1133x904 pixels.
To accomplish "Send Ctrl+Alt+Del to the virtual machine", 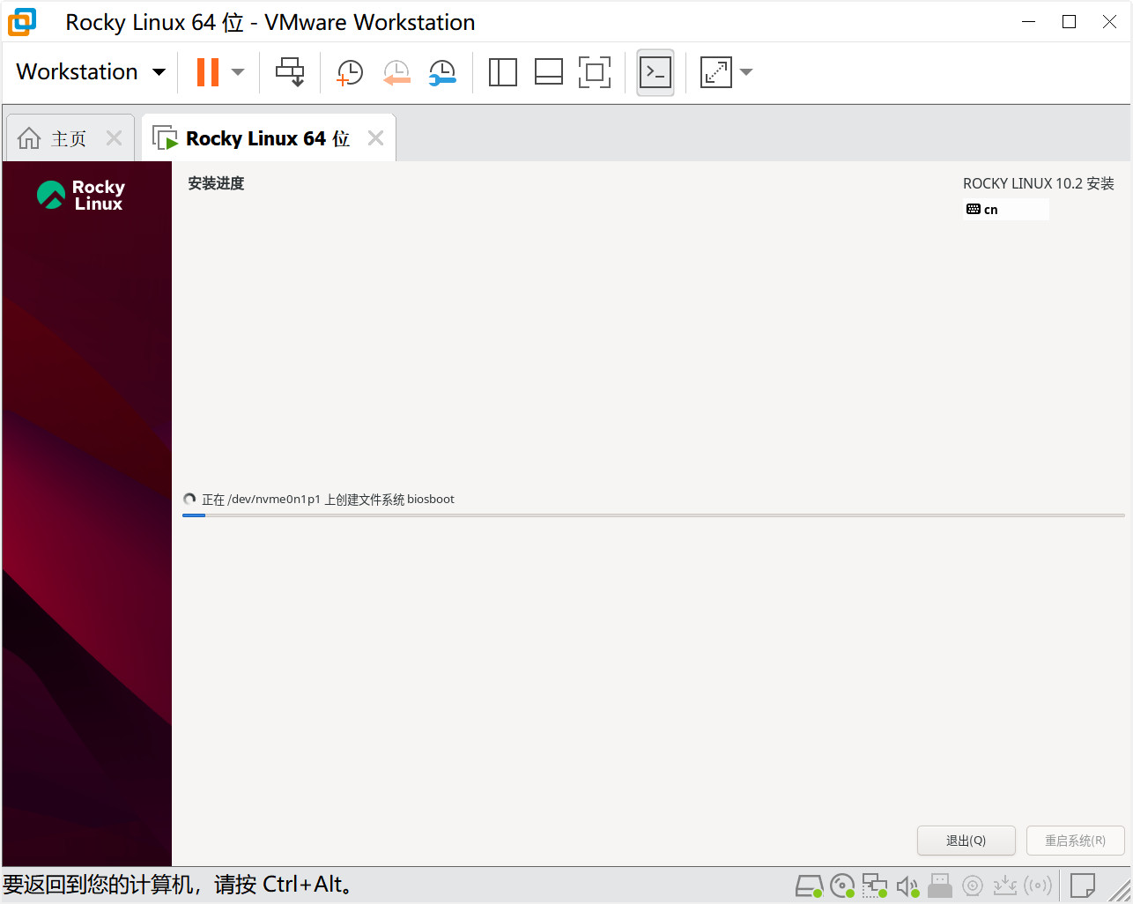I will tap(290, 72).
